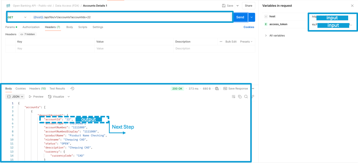Click the 680 B response size
This screenshot has height=163, width=358.
207,89
